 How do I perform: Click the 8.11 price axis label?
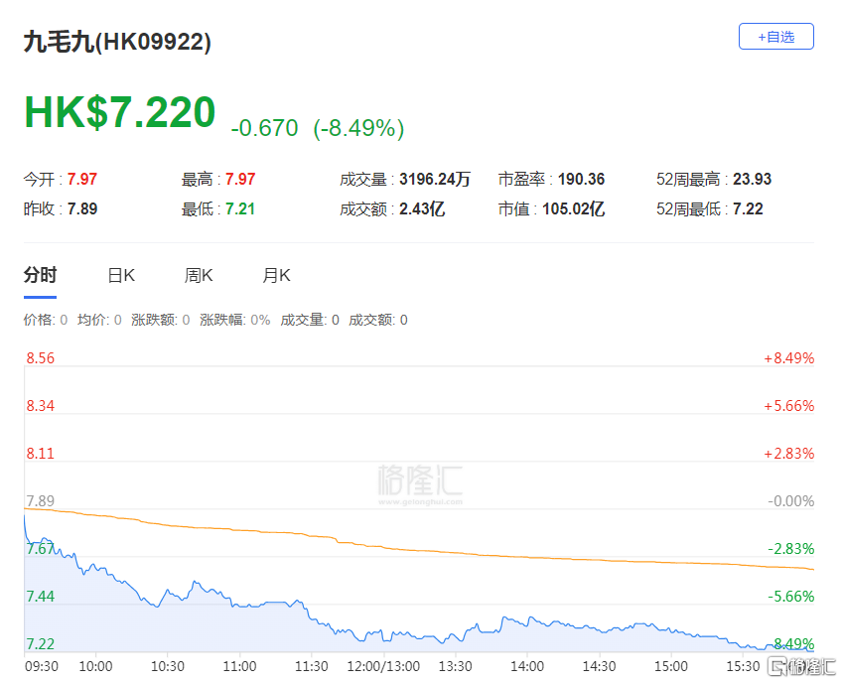(41, 454)
